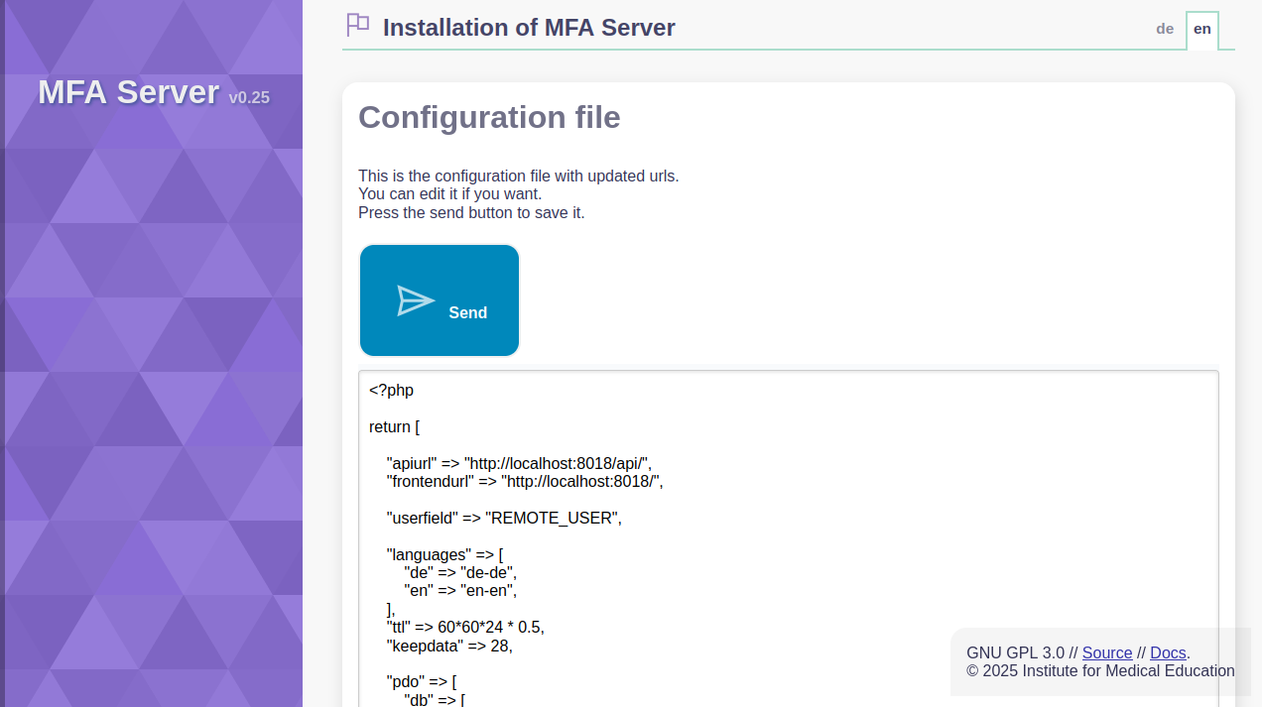Click the "pdo" => [ config line
The image size is (1262, 707).
pyautogui.click(x=421, y=682)
